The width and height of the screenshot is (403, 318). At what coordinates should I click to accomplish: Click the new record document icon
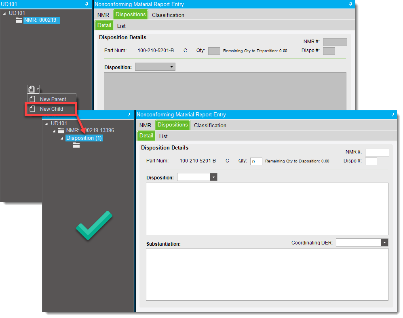pos(31,89)
